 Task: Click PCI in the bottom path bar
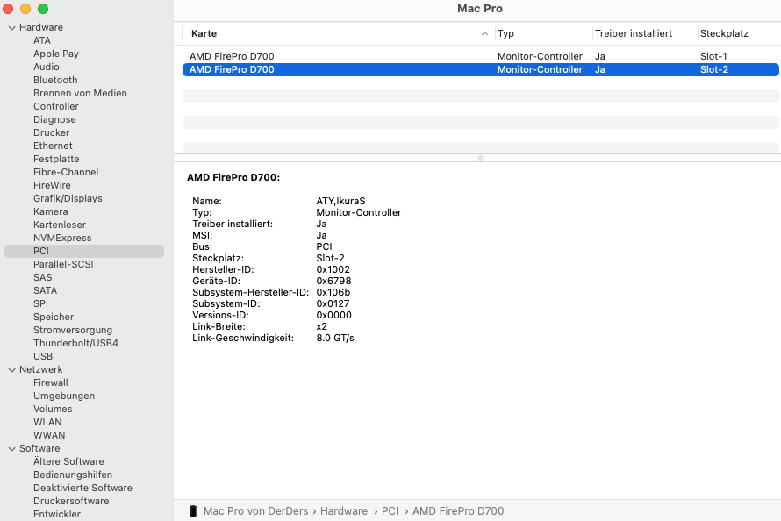[390, 511]
